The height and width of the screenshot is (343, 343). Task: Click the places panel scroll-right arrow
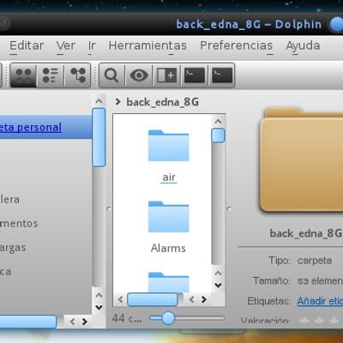85,322
